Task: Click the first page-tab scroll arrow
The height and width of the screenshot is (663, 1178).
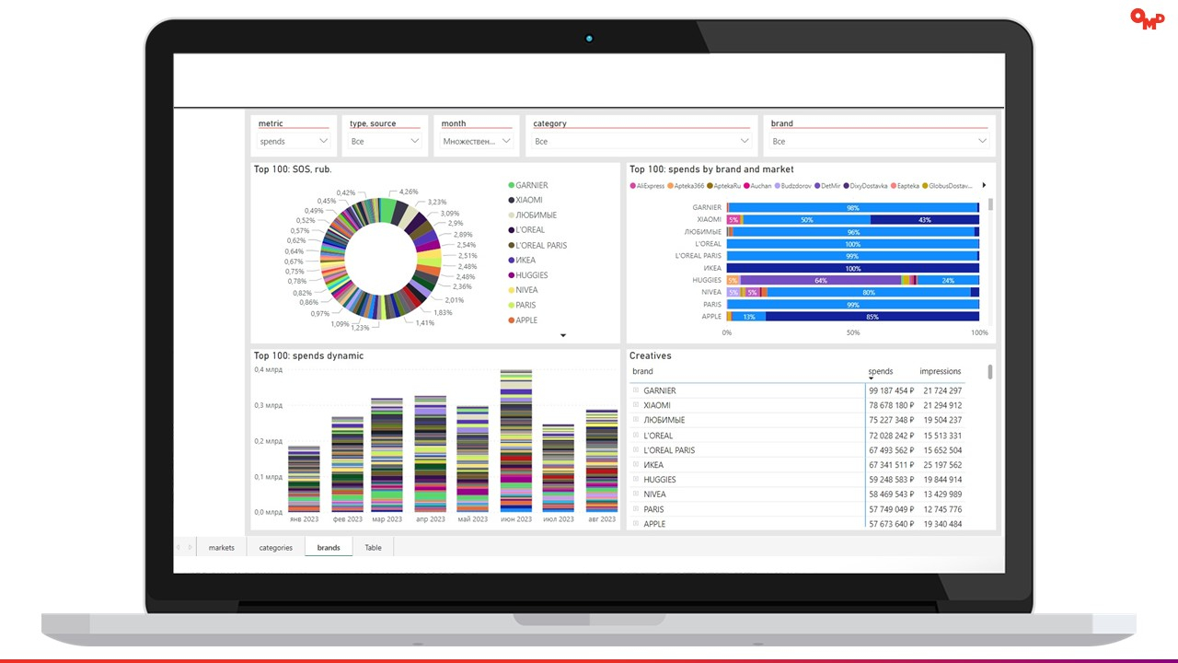Action: click(x=179, y=547)
